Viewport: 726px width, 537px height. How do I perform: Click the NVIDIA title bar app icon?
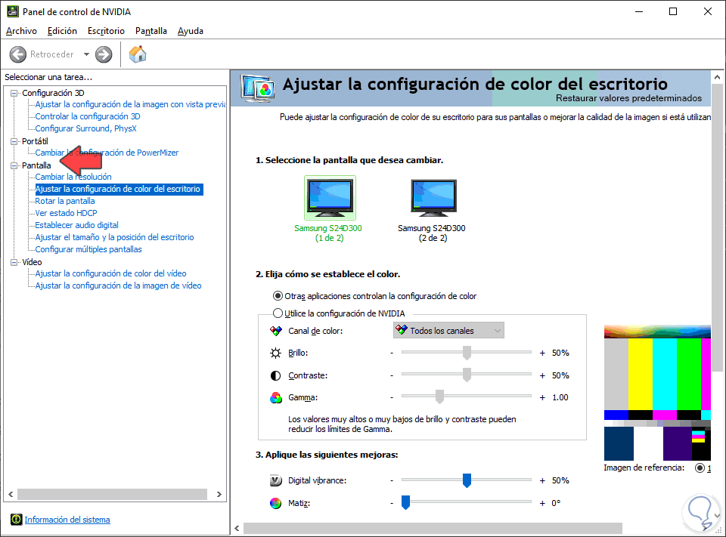click(x=13, y=11)
